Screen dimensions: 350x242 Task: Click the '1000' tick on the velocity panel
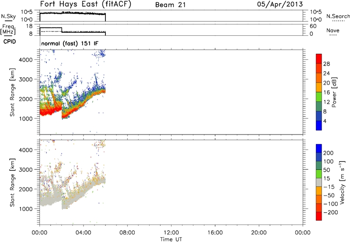click(26, 209)
